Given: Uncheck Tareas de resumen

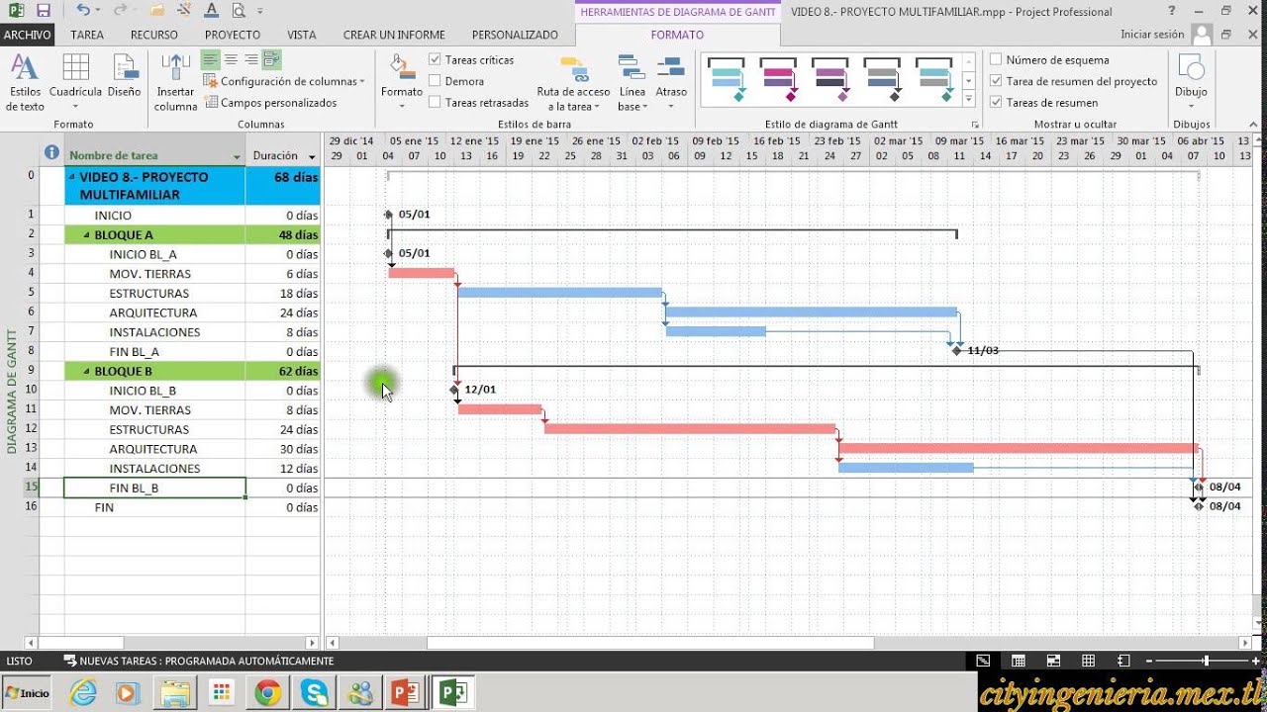Looking at the screenshot, I should (x=996, y=103).
